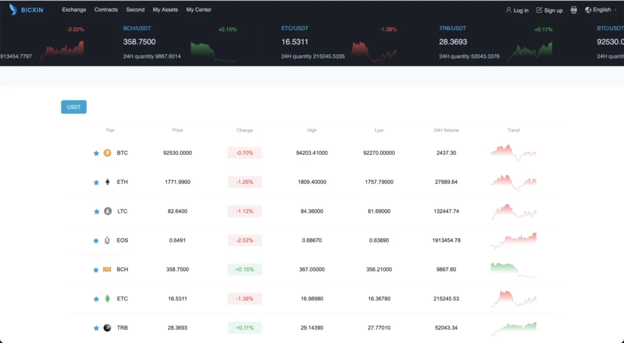Open the ETC/USDT ticker mini chart
624x343 pixels.
tap(374, 52)
